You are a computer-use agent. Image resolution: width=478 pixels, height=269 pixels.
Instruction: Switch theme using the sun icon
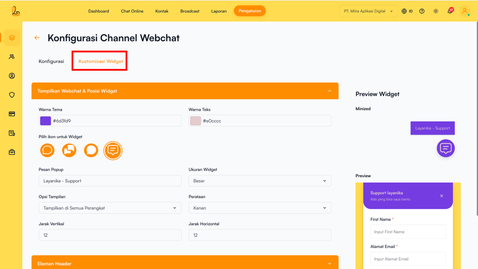tap(436, 11)
